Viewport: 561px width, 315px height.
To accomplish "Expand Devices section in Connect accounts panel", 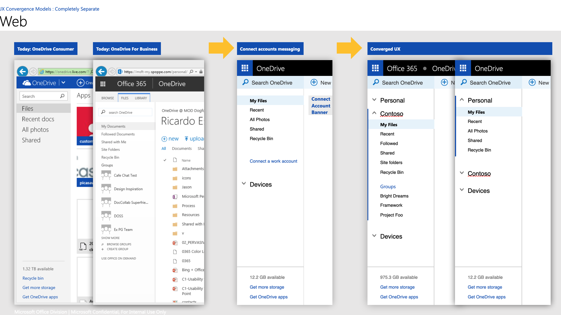I will coord(244,184).
